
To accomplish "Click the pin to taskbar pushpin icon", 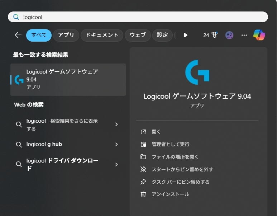I will pos(143,182).
